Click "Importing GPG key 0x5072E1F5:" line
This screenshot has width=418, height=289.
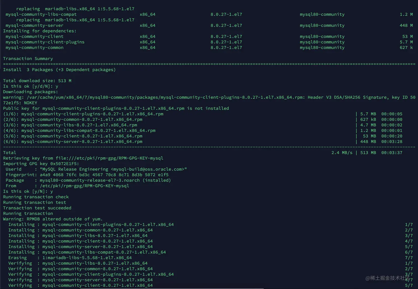pos(41,164)
